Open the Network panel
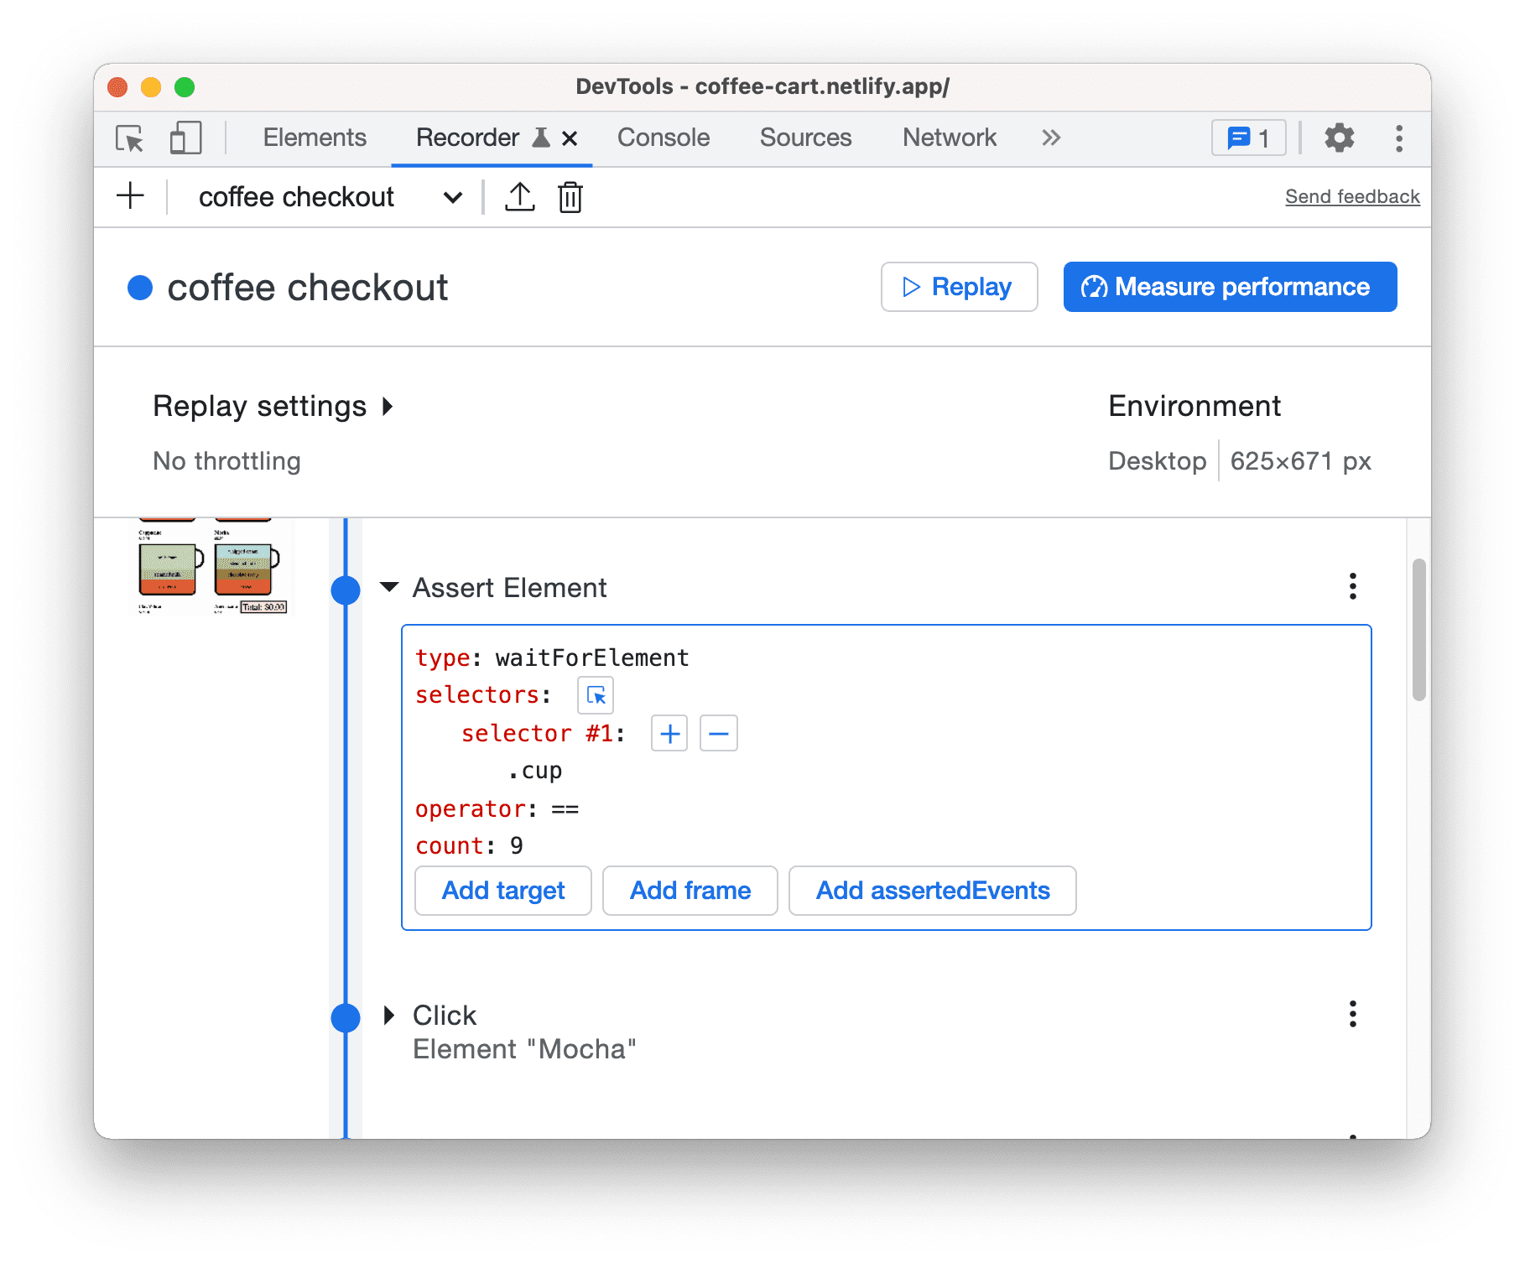This screenshot has width=1525, height=1263. pos(948,138)
